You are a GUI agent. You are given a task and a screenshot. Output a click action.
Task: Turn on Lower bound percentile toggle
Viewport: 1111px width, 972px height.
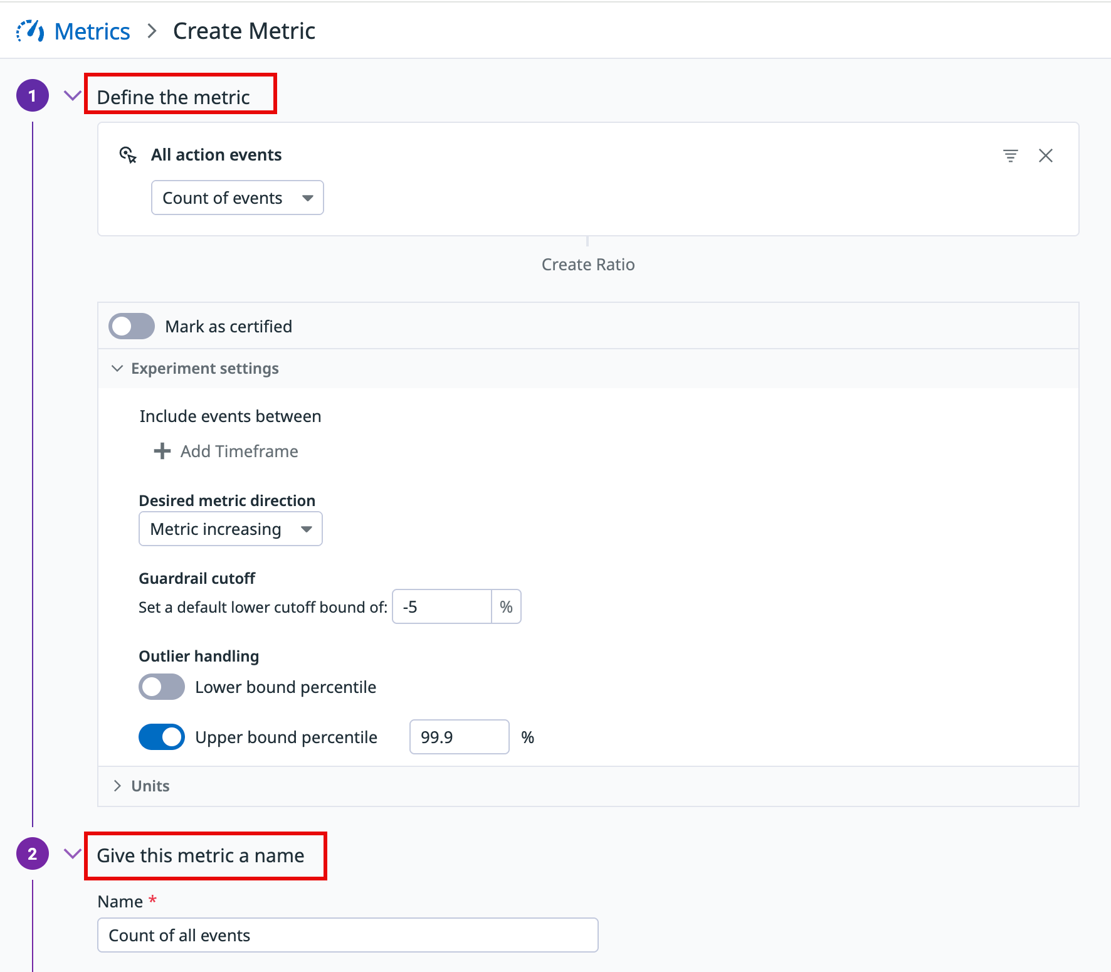click(x=162, y=687)
